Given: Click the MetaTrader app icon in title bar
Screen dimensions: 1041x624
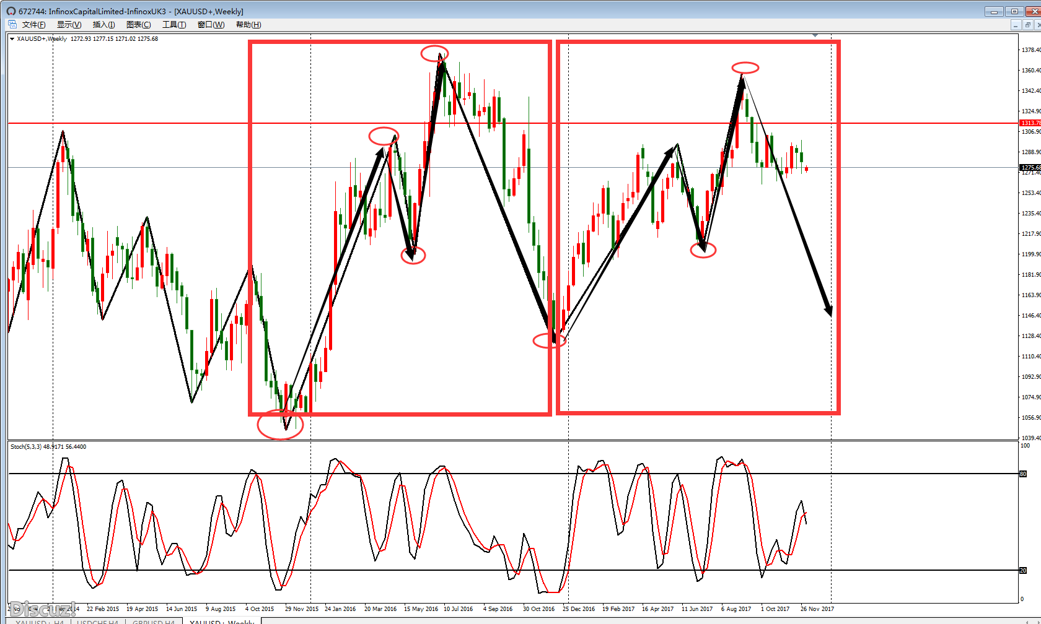Looking at the screenshot, I should [x=11, y=11].
